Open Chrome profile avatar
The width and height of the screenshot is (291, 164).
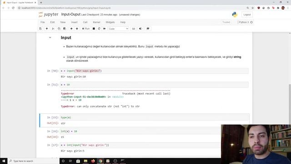point(283,8)
